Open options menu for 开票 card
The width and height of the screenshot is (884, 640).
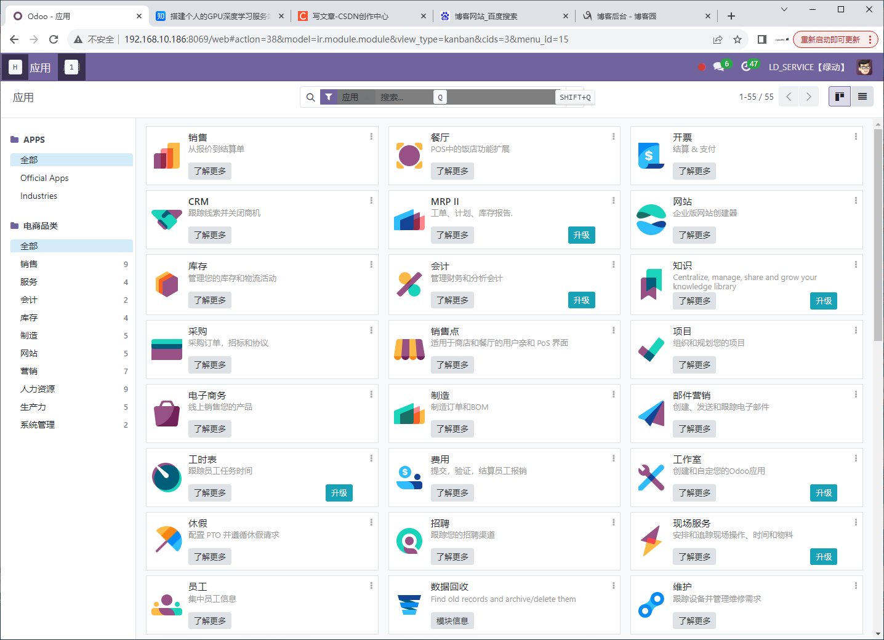pos(856,137)
